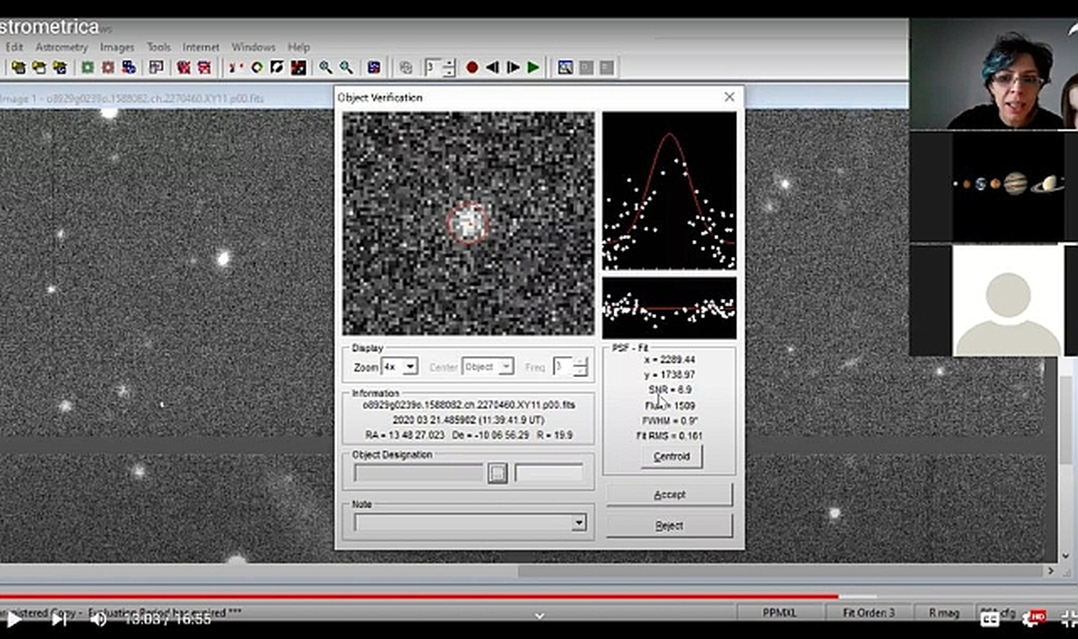
Task: Click the blue stacked images toolbar icon
Action: (x=129, y=67)
